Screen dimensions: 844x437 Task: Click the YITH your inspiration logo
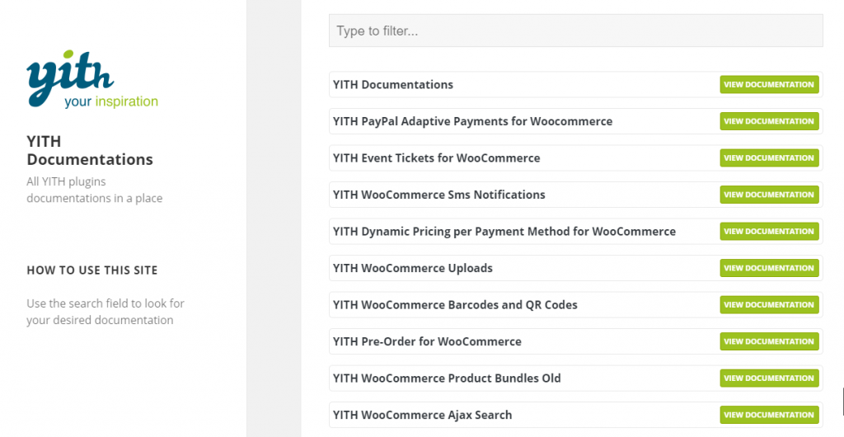click(92, 79)
